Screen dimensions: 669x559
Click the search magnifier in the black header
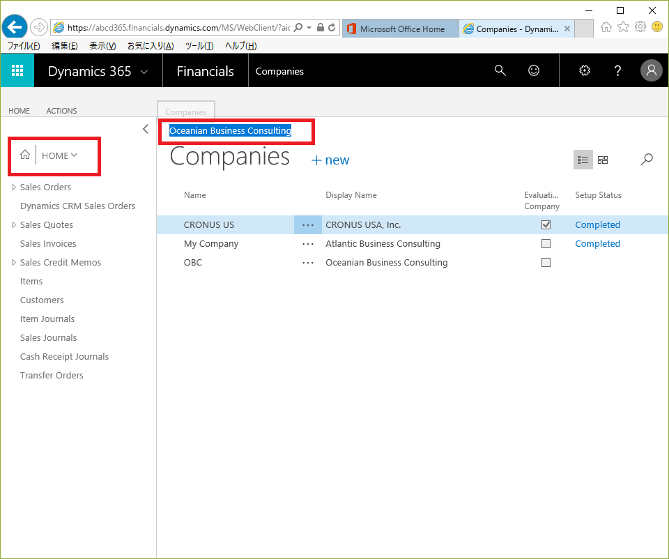[500, 70]
